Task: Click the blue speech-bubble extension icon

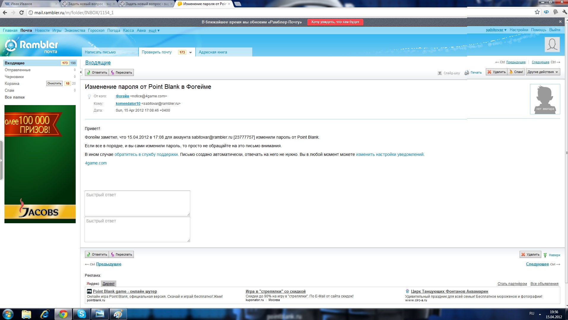Action: pos(546,12)
